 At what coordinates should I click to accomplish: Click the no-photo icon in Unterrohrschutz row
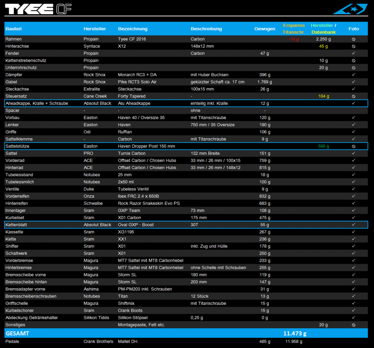click(353, 68)
